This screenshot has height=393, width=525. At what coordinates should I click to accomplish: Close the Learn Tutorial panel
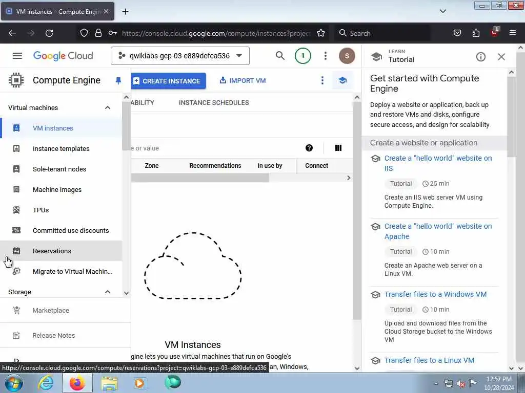pos(501,57)
